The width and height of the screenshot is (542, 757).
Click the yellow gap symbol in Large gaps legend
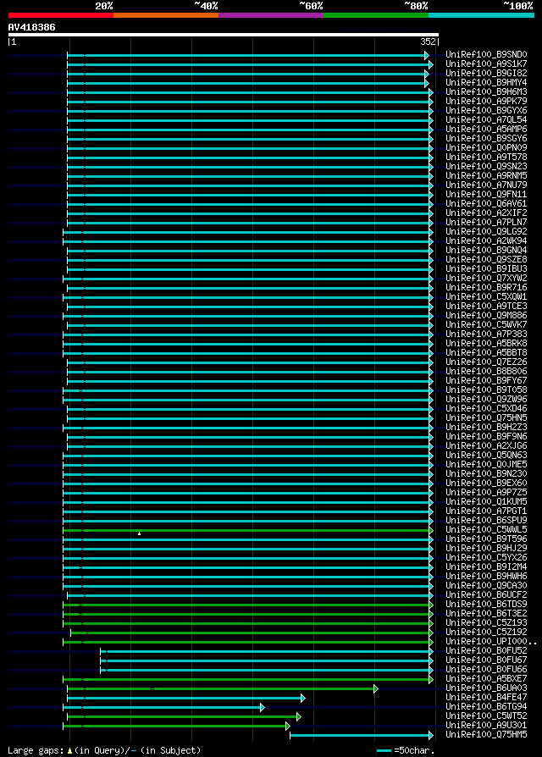pos(70,751)
